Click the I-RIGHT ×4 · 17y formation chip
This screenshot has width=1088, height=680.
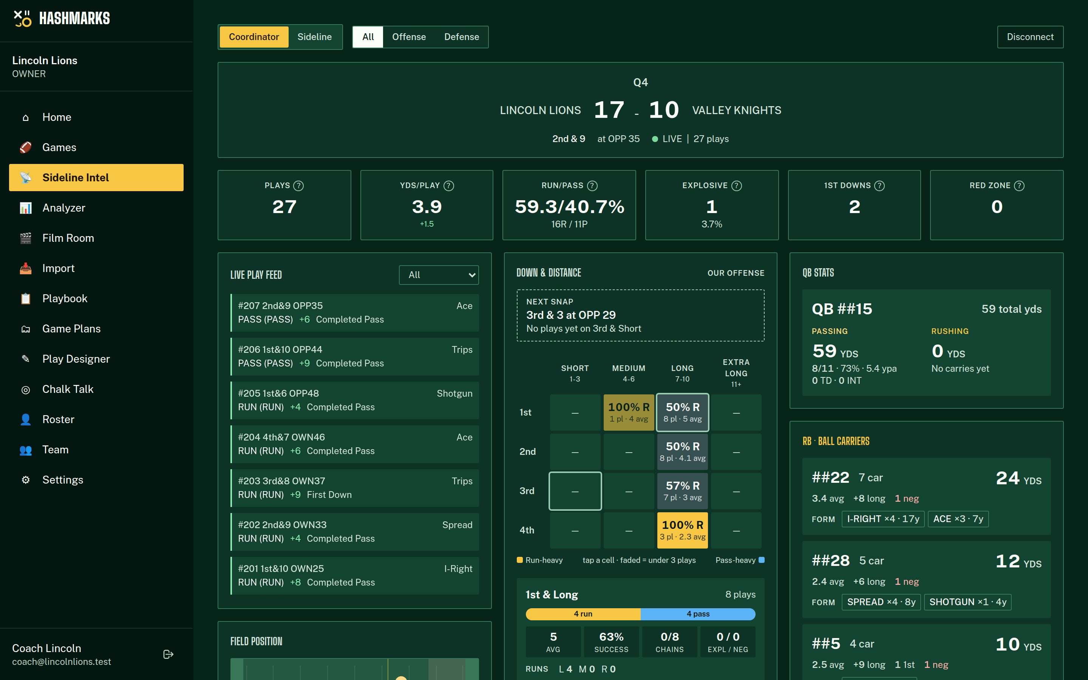(883, 519)
